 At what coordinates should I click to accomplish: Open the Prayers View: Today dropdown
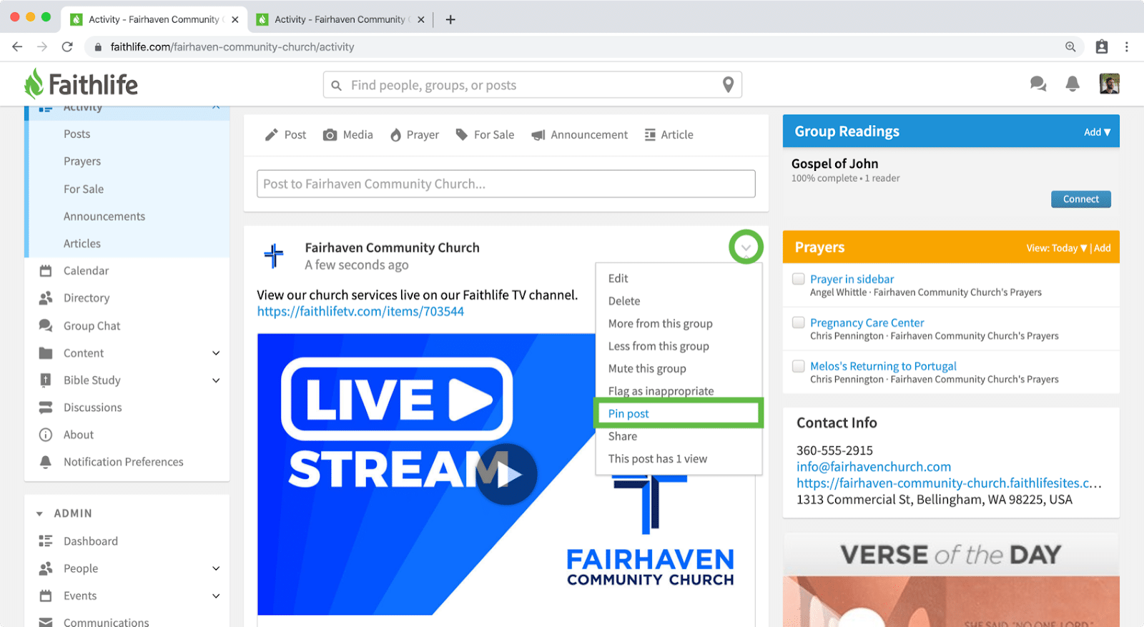(1056, 248)
